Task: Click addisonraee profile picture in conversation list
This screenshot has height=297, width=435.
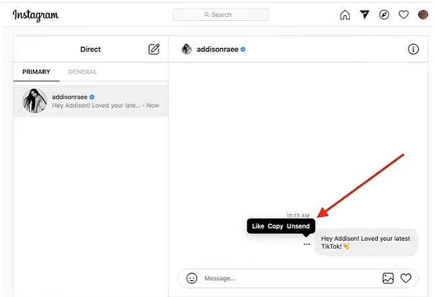Action: pyautogui.click(x=34, y=101)
